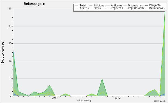Click the green Ediciones legend line swatch

tap(91, 6)
